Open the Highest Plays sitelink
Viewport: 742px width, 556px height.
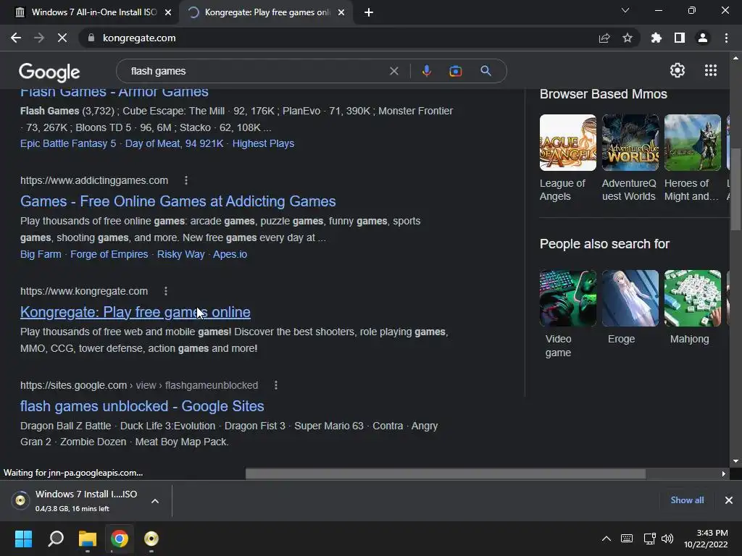pyautogui.click(x=263, y=143)
